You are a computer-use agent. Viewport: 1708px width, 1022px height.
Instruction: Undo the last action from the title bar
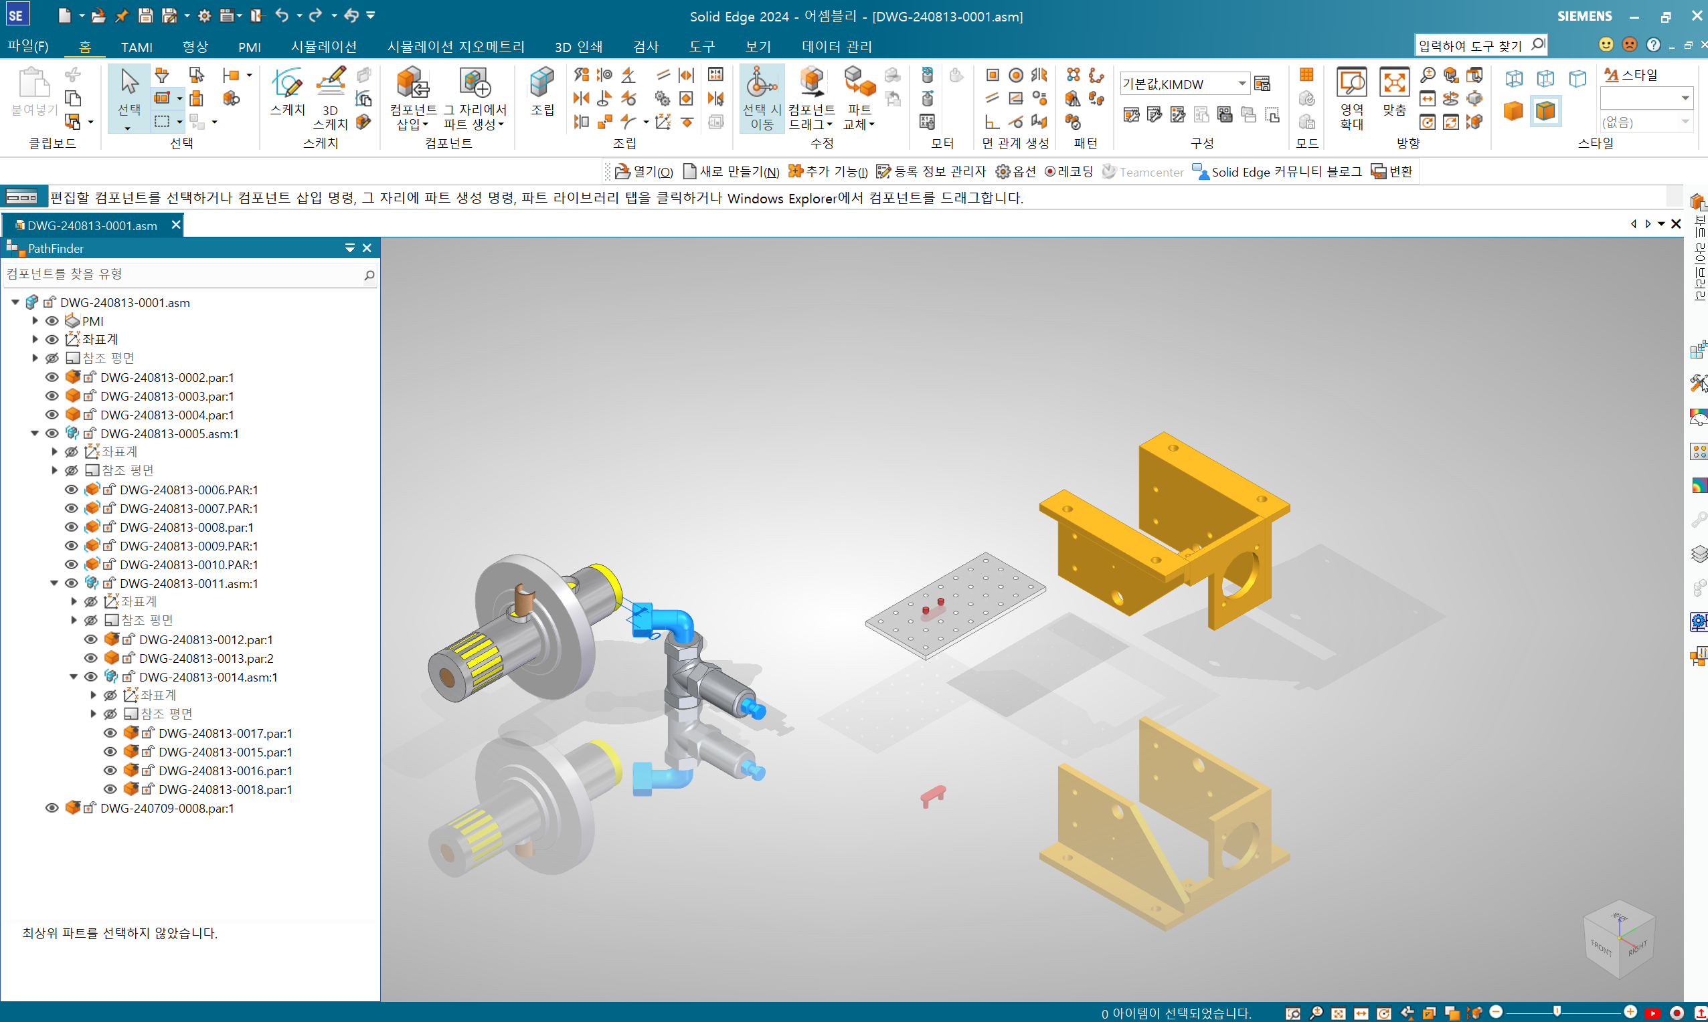281,15
